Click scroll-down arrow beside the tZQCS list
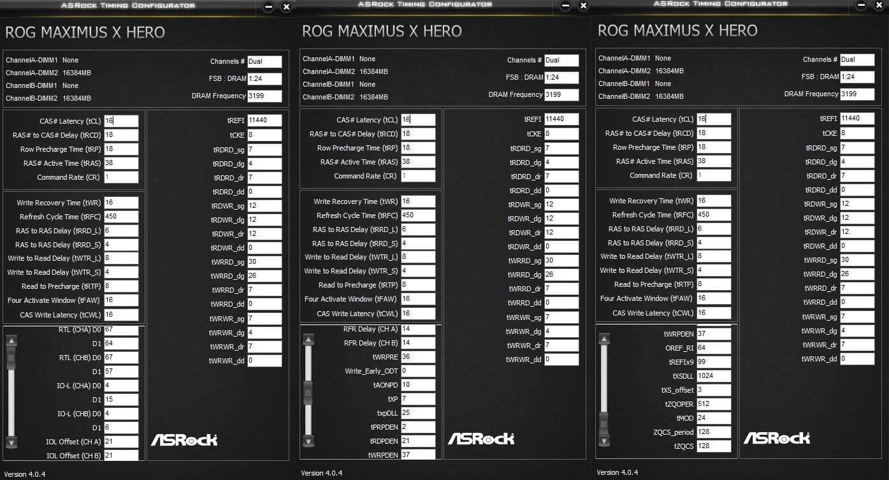 604,440
